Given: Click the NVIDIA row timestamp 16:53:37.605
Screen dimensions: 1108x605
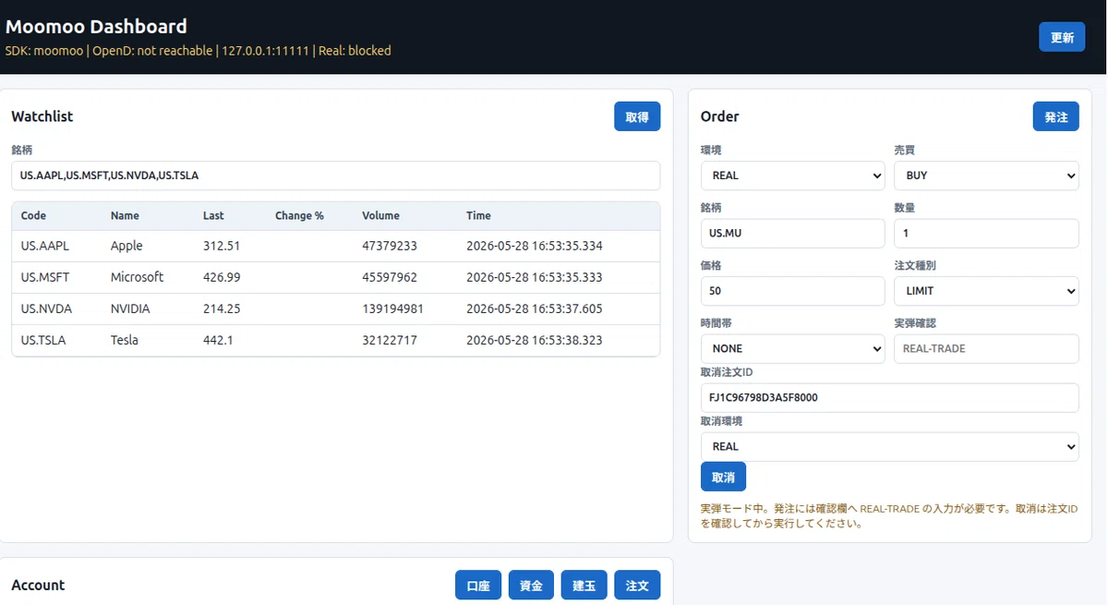Looking at the screenshot, I should (x=534, y=309).
